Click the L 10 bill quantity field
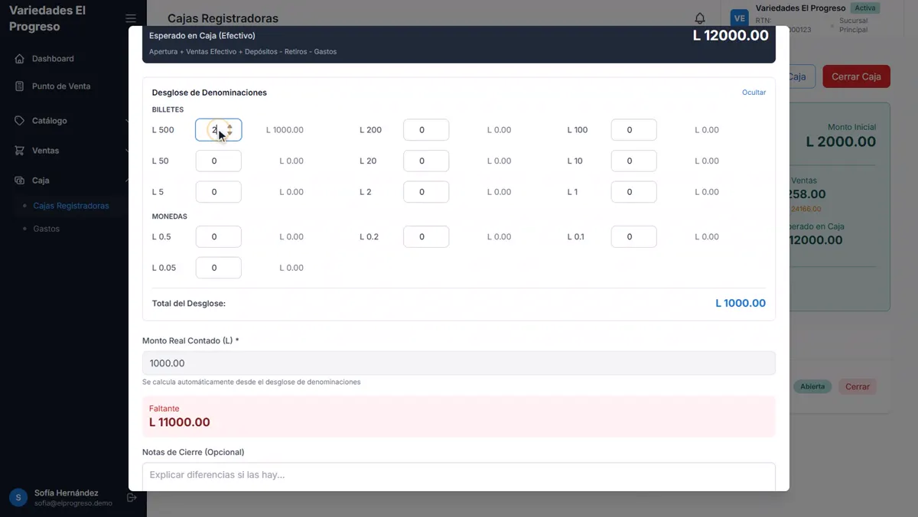The image size is (918, 517). pos(634,161)
